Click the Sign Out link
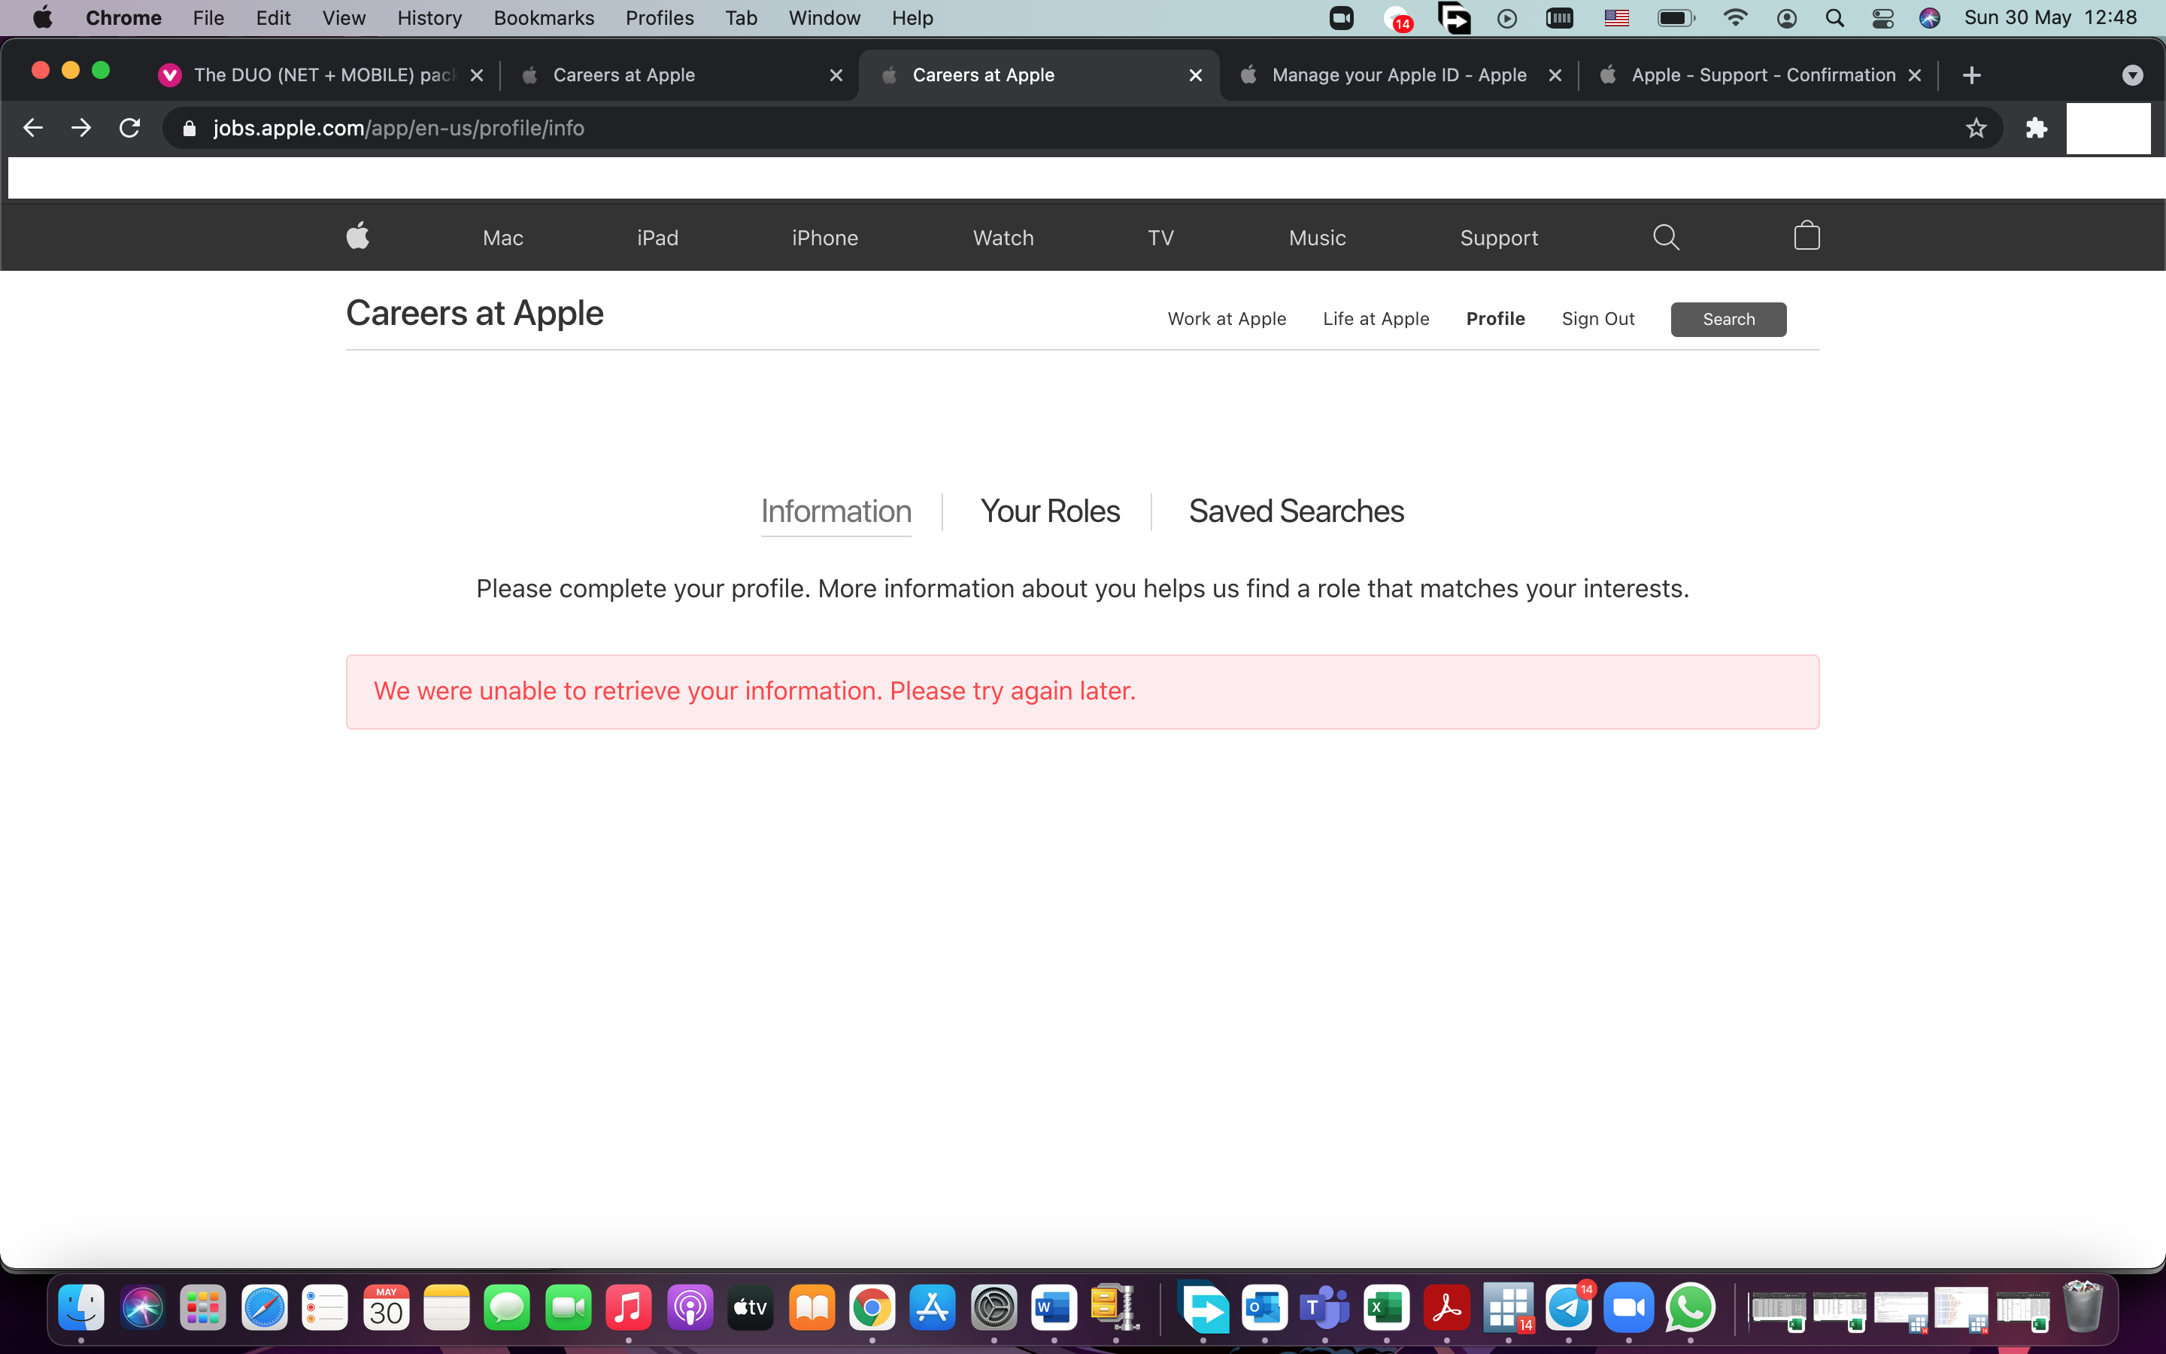 pos(1597,319)
